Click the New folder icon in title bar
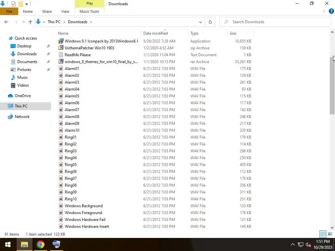Image resolution: width=335 pixels, height=251 pixels. (21, 4)
